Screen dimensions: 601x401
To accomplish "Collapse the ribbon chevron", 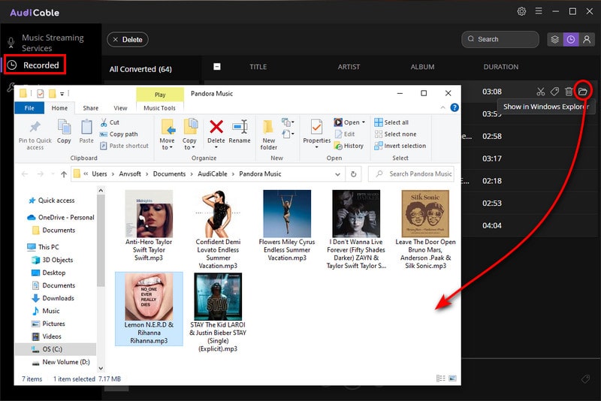I will coord(442,107).
